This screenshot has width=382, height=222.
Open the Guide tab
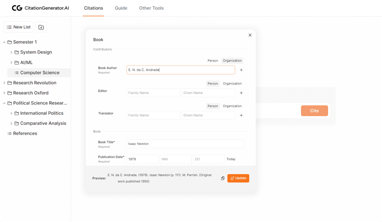click(121, 8)
